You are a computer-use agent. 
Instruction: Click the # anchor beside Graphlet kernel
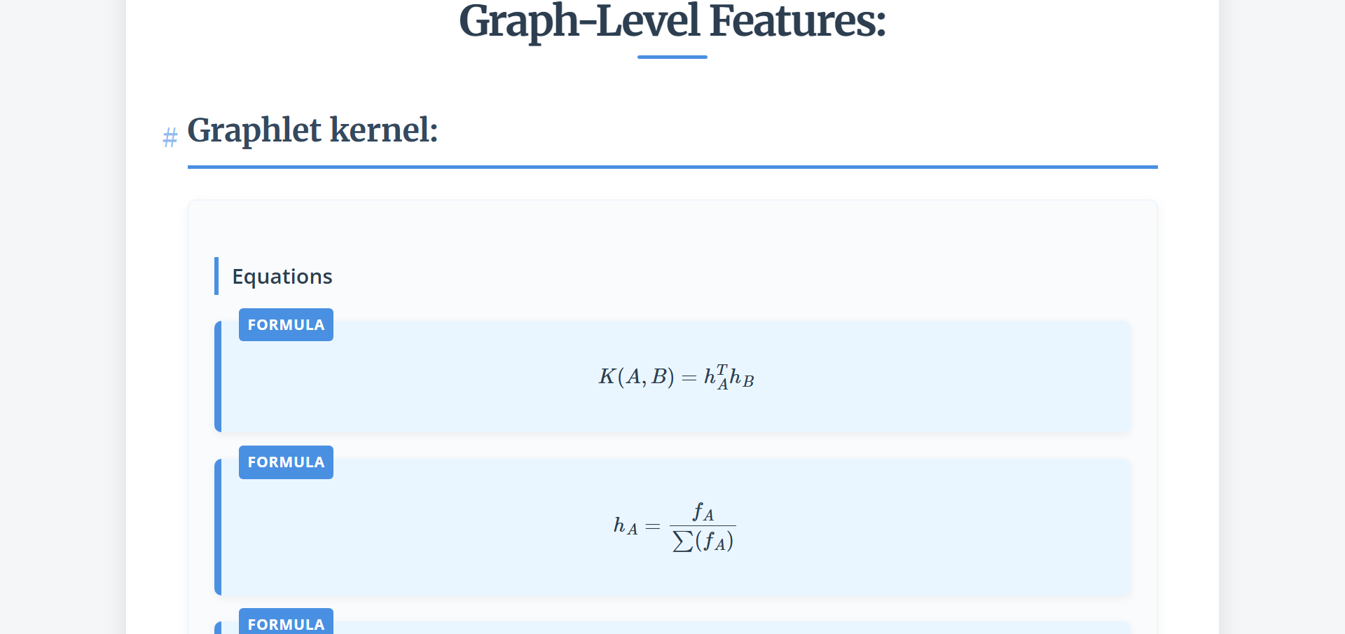coord(170,137)
